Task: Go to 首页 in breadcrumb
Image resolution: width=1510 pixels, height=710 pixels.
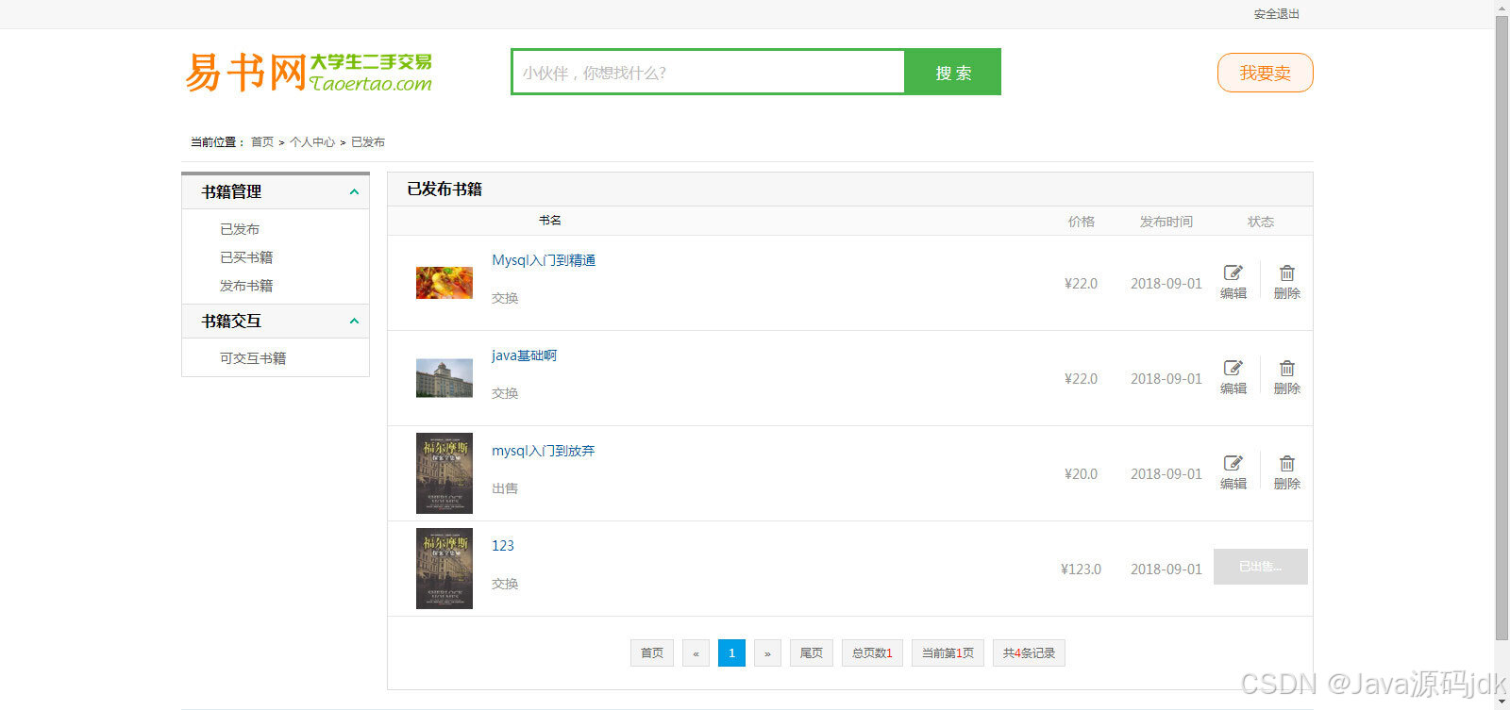Action: [x=262, y=142]
